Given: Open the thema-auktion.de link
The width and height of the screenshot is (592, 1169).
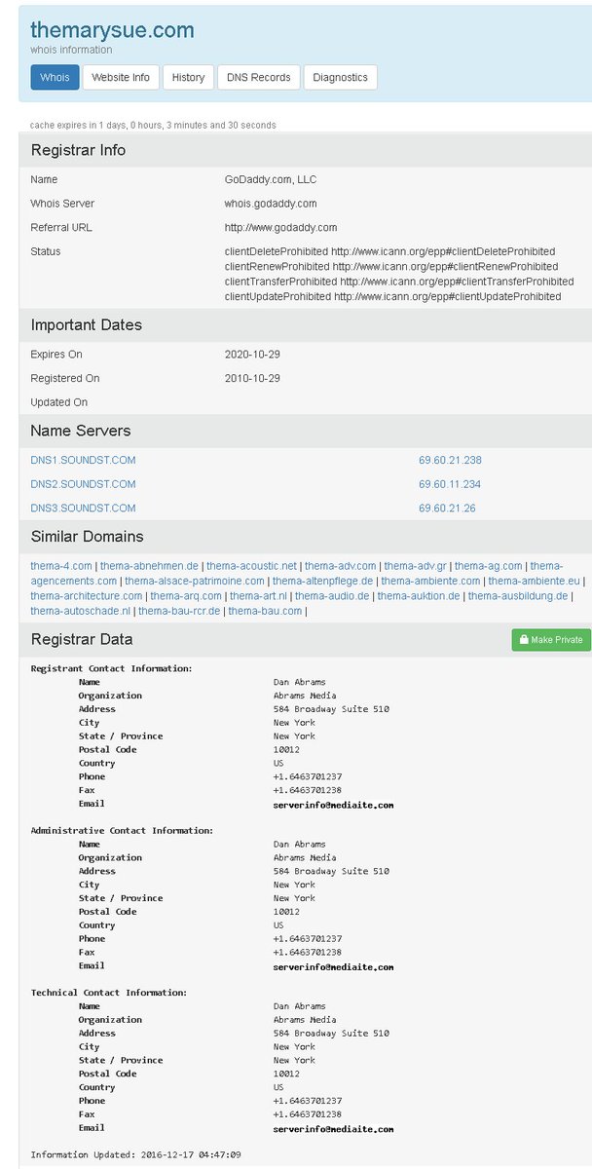Looking at the screenshot, I should pos(419,596).
